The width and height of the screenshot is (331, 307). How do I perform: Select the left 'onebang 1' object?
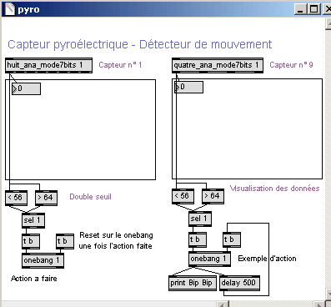[43, 261]
